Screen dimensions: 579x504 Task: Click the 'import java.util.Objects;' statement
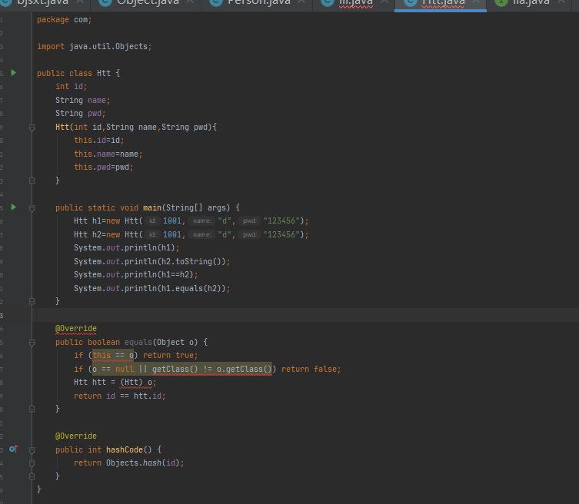[94, 47]
